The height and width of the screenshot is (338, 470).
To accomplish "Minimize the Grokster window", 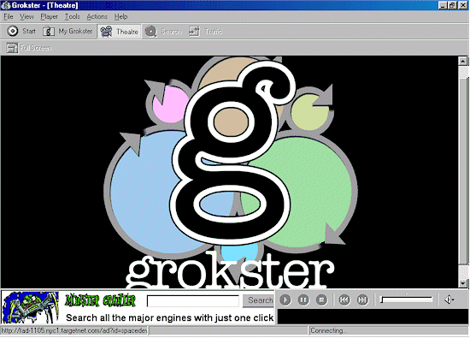I will (x=443, y=5).
